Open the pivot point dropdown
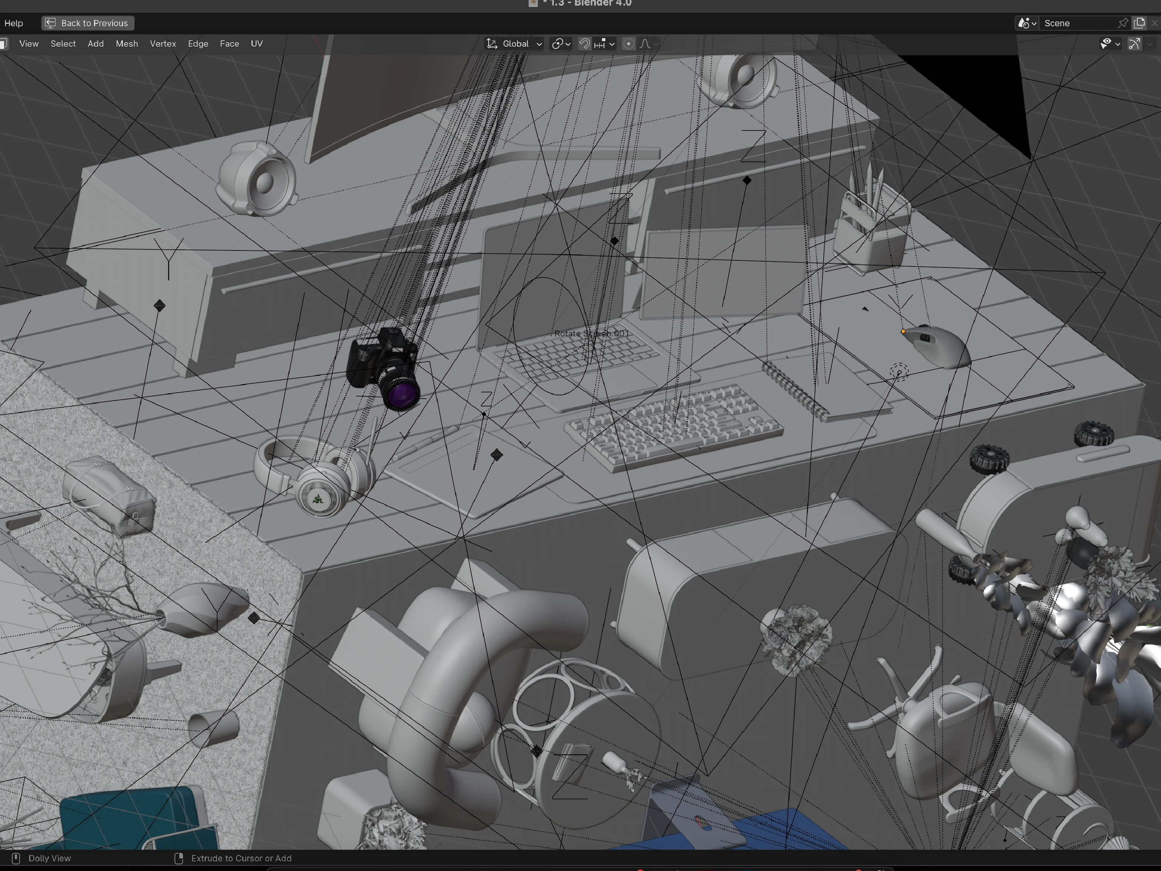Image resolution: width=1161 pixels, height=871 pixels. point(560,44)
